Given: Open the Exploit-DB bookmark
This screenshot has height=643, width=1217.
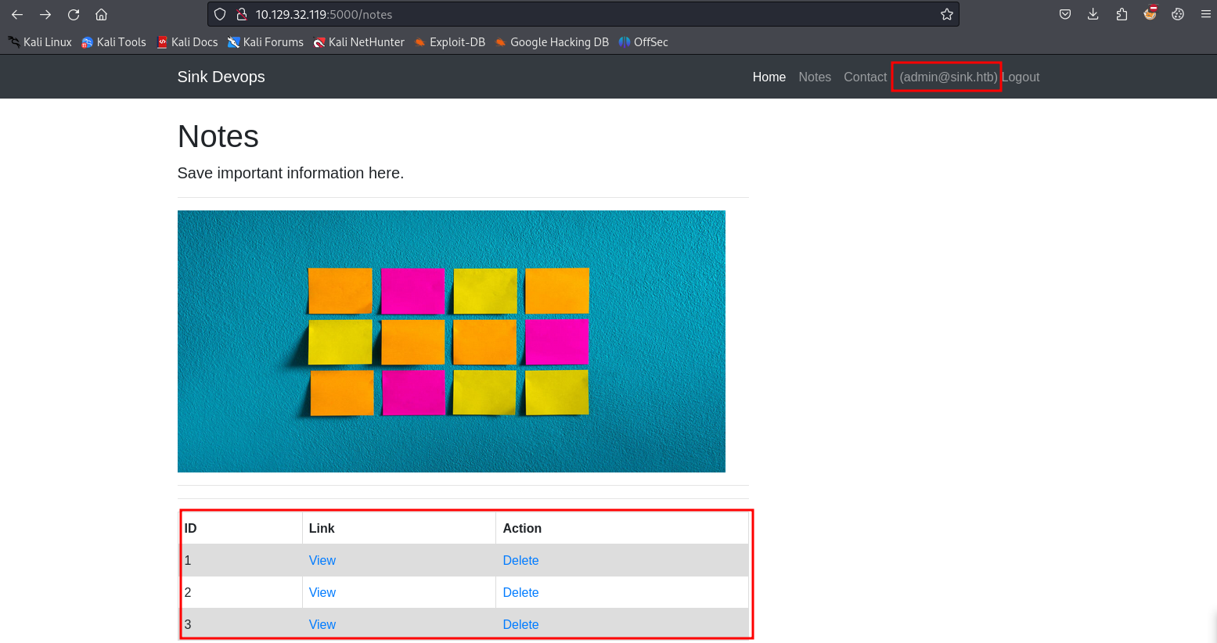Looking at the screenshot, I should coord(450,42).
